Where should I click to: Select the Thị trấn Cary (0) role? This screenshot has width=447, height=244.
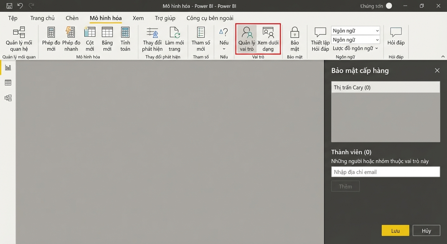[x=385, y=87]
